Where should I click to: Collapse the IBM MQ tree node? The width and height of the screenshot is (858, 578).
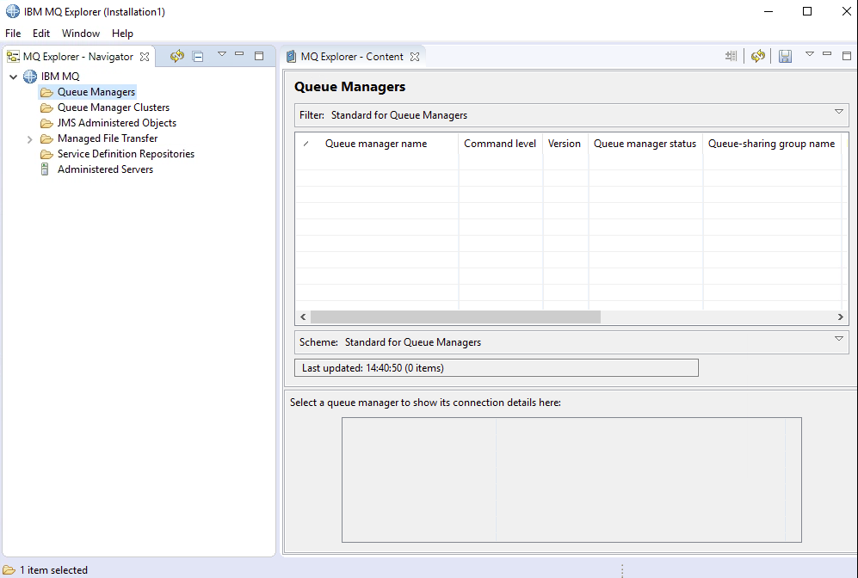coord(13,77)
